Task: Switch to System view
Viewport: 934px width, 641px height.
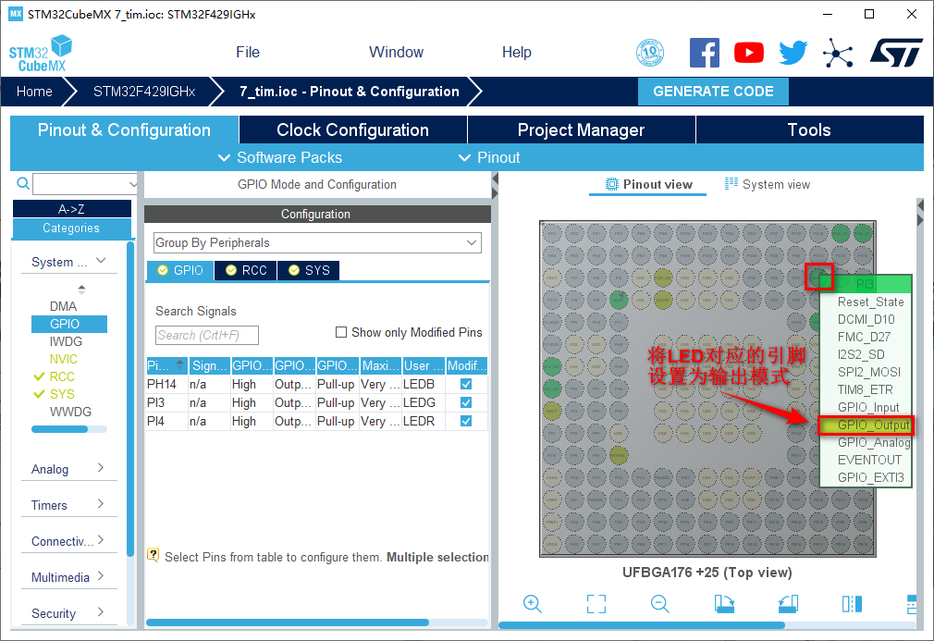Action: [x=767, y=184]
